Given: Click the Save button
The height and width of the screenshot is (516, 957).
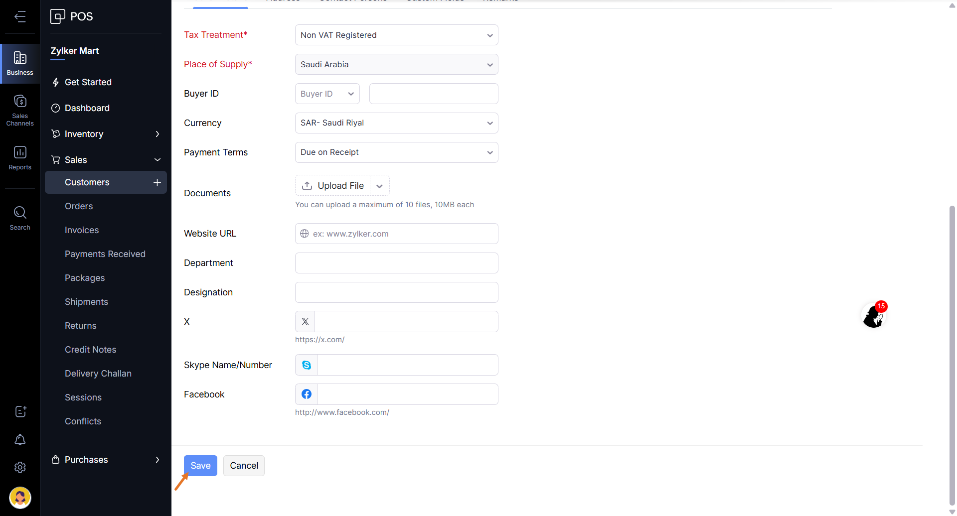Looking at the screenshot, I should point(200,466).
